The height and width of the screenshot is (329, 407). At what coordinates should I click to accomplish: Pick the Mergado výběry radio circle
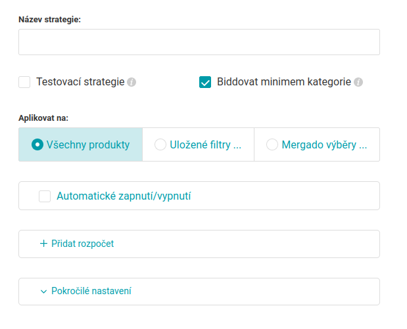point(272,145)
